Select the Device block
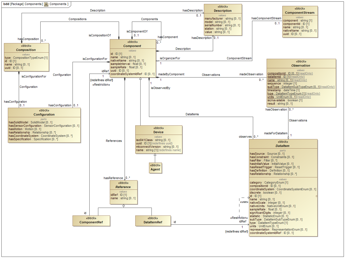345x258 pixels. pos(158,132)
